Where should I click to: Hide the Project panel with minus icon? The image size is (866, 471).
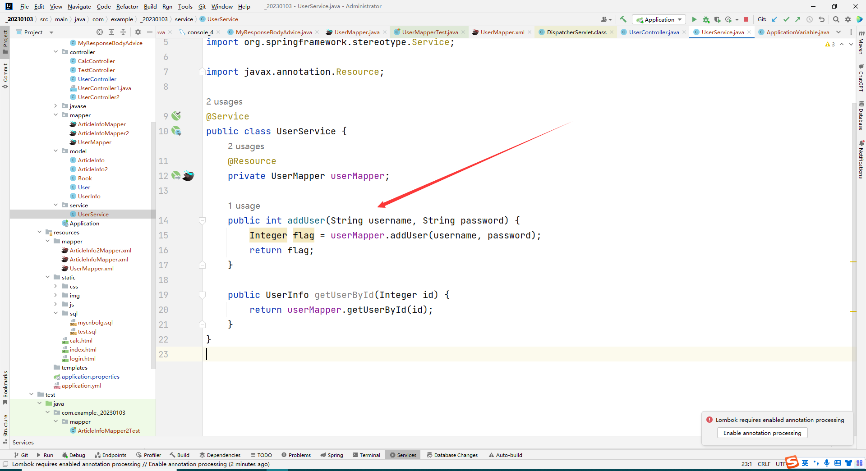tap(150, 32)
